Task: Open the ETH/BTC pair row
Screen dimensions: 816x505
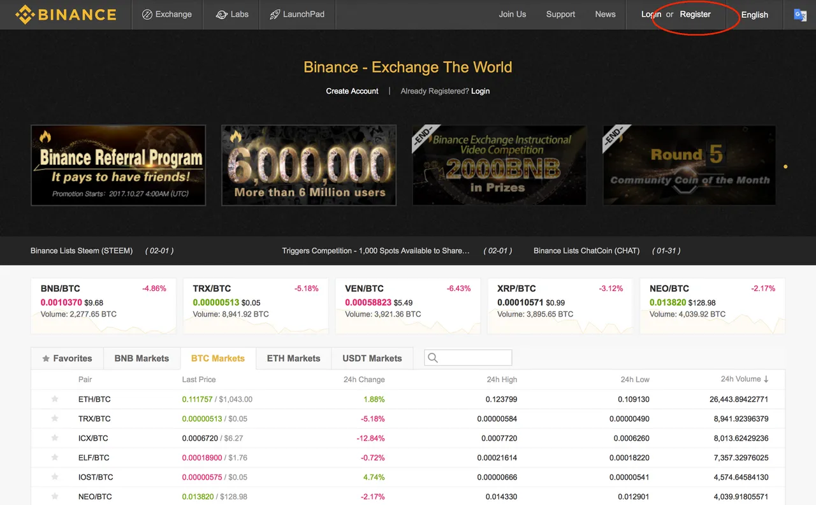Action: click(x=408, y=399)
